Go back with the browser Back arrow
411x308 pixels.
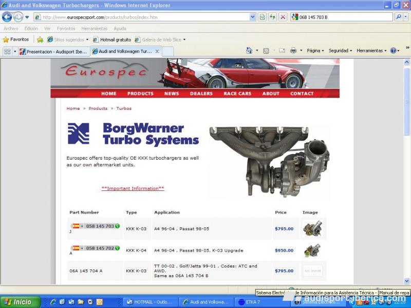[7, 17]
